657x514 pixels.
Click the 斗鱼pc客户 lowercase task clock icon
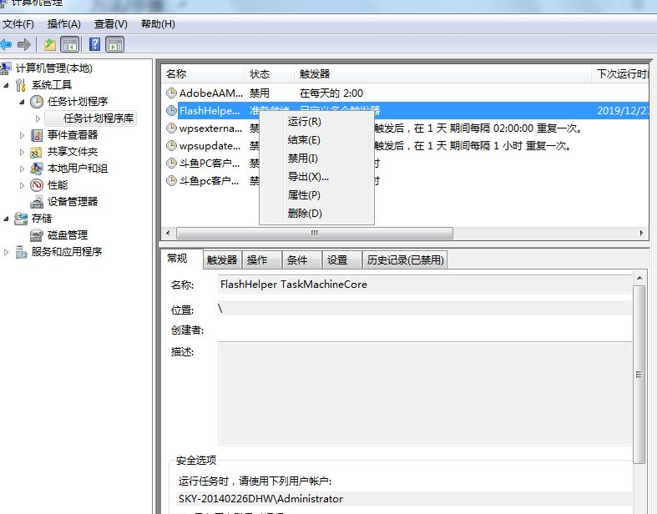[171, 180]
